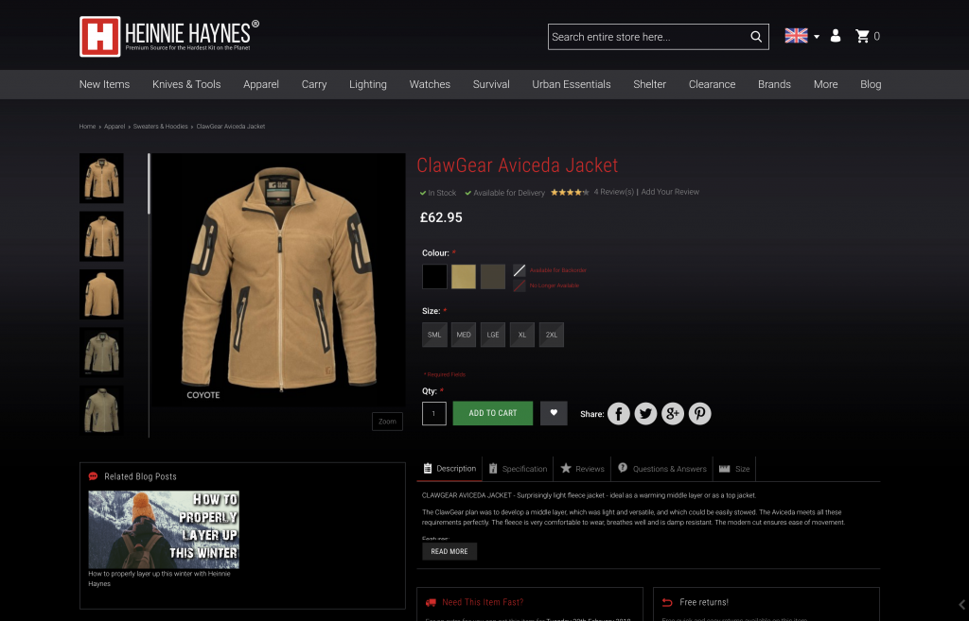The height and width of the screenshot is (621, 969).
Task: Open the shopping cart icon
Action: click(x=862, y=36)
